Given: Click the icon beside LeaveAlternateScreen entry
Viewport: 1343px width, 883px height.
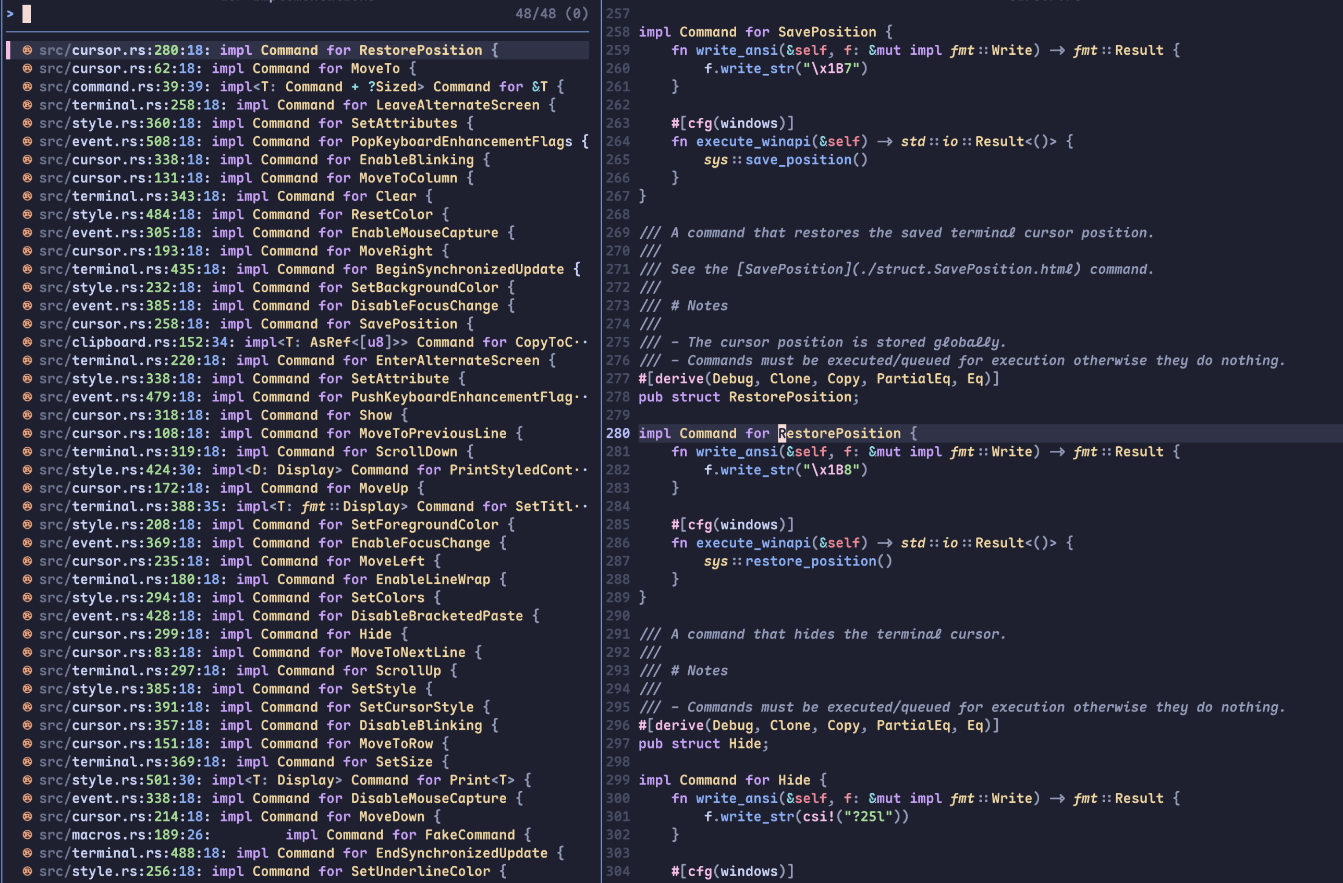Looking at the screenshot, I should click(27, 105).
